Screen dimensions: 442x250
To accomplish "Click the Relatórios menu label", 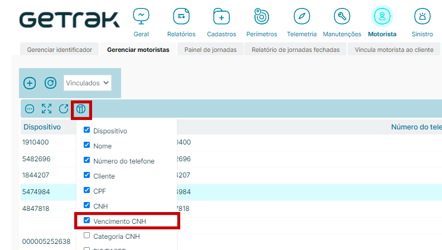I will tap(181, 34).
